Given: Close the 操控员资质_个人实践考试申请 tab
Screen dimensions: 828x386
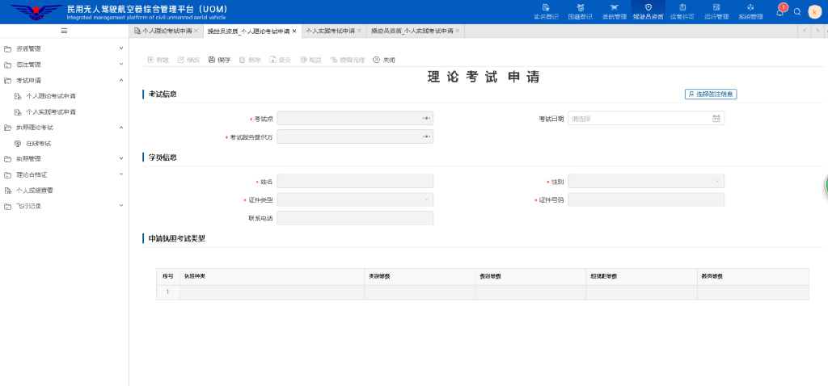Looking at the screenshot, I should 458,31.
